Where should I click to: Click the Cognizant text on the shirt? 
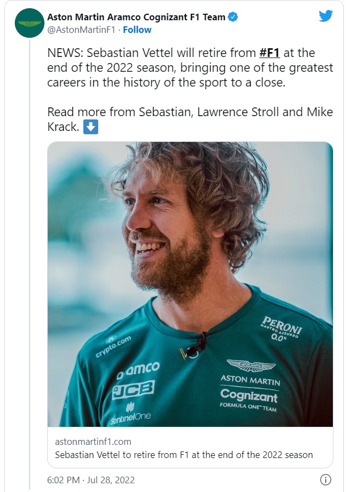point(248,395)
